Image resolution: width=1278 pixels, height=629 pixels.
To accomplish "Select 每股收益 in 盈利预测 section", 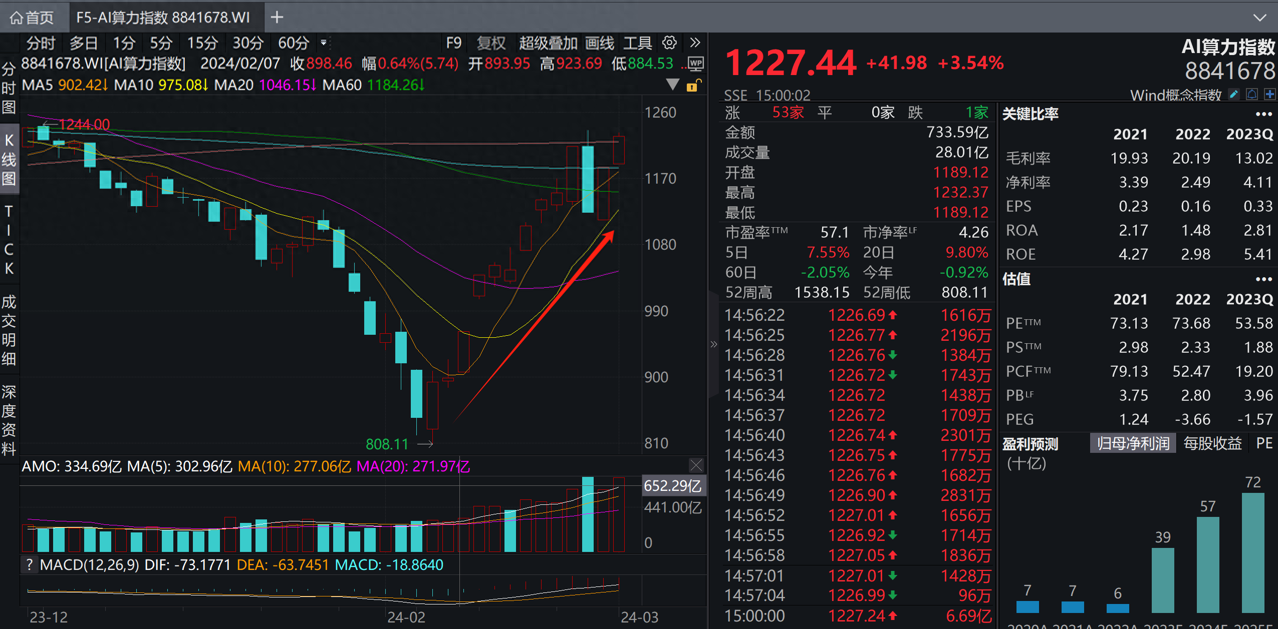I will [x=1212, y=443].
